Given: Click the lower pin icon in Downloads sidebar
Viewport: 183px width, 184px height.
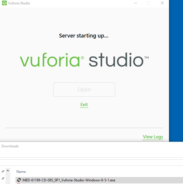Looking at the screenshot, I should tap(3, 178).
